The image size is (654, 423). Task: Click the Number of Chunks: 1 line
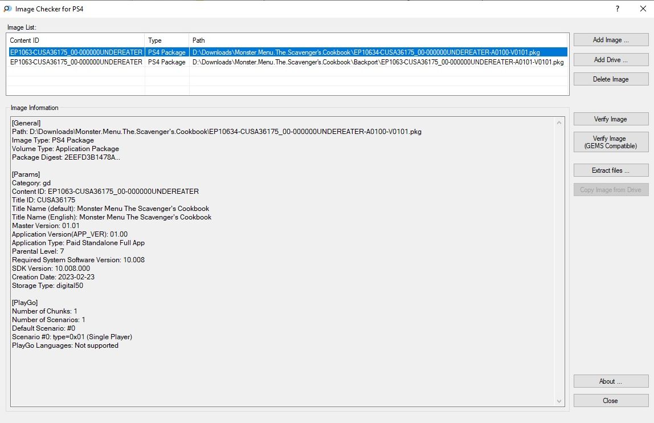pos(44,311)
